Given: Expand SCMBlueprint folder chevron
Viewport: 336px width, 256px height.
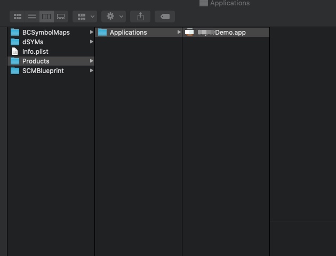Looking at the screenshot, I should [x=92, y=71].
